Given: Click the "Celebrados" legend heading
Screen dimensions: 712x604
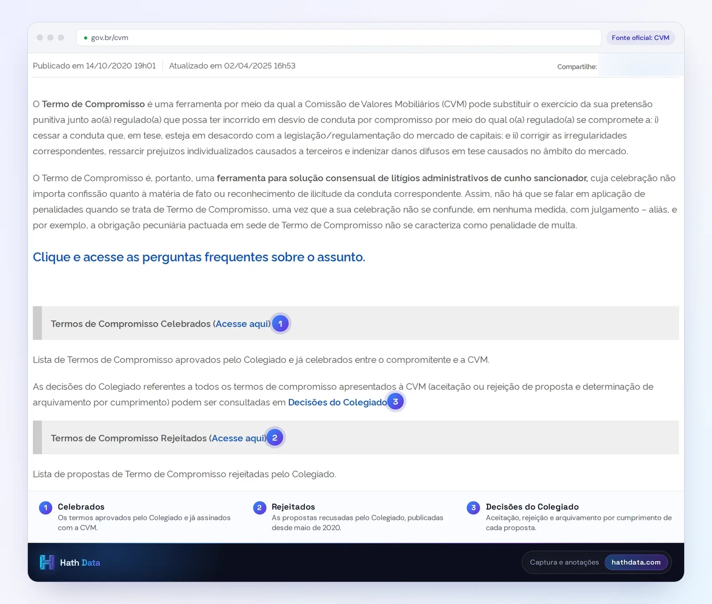Looking at the screenshot, I should [x=81, y=507].
